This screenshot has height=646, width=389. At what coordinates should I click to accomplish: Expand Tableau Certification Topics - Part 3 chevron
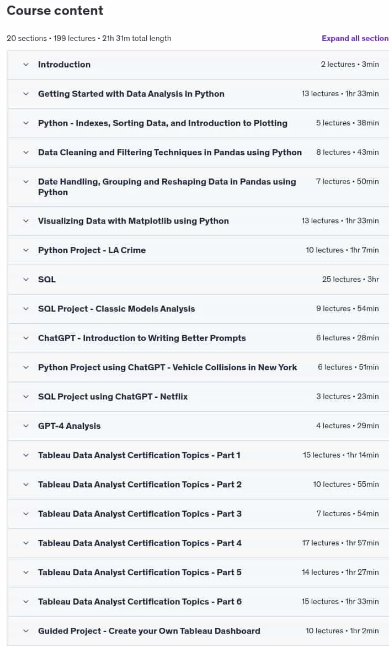pyautogui.click(x=26, y=514)
